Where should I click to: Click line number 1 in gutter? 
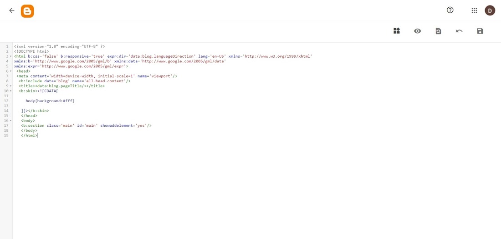pyautogui.click(x=7, y=46)
